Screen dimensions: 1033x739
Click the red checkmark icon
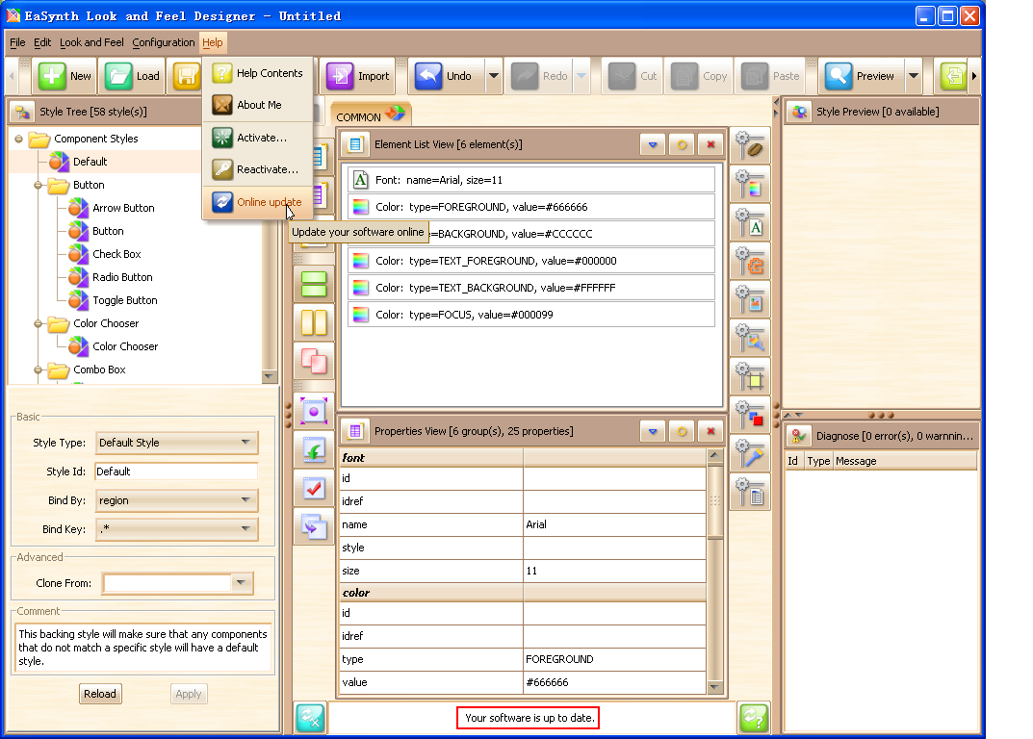click(x=314, y=489)
